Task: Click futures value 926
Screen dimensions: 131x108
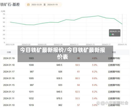Action: (x=60, y=72)
